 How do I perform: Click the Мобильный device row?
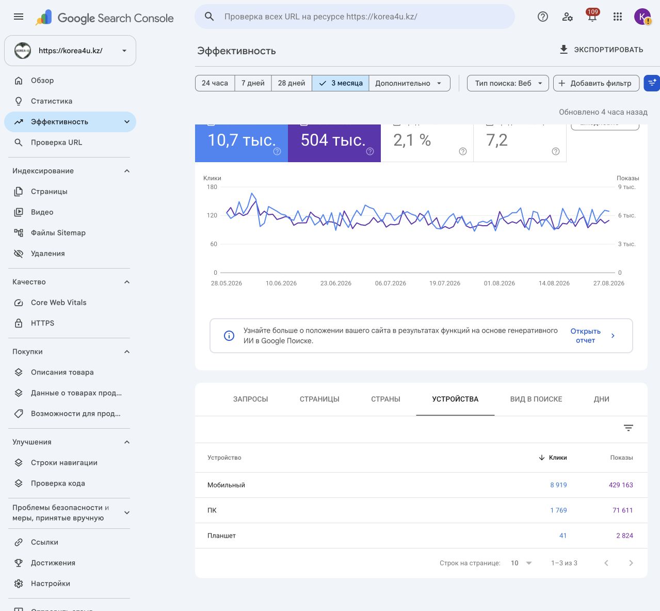421,485
